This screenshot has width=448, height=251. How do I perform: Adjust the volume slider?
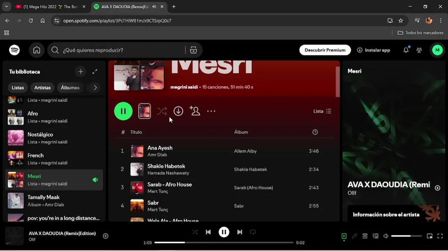pyautogui.click(x=406, y=236)
